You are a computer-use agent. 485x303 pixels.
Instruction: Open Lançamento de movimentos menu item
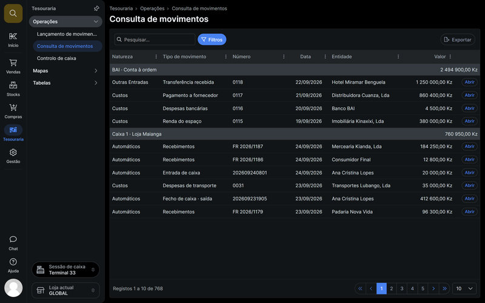click(x=67, y=34)
